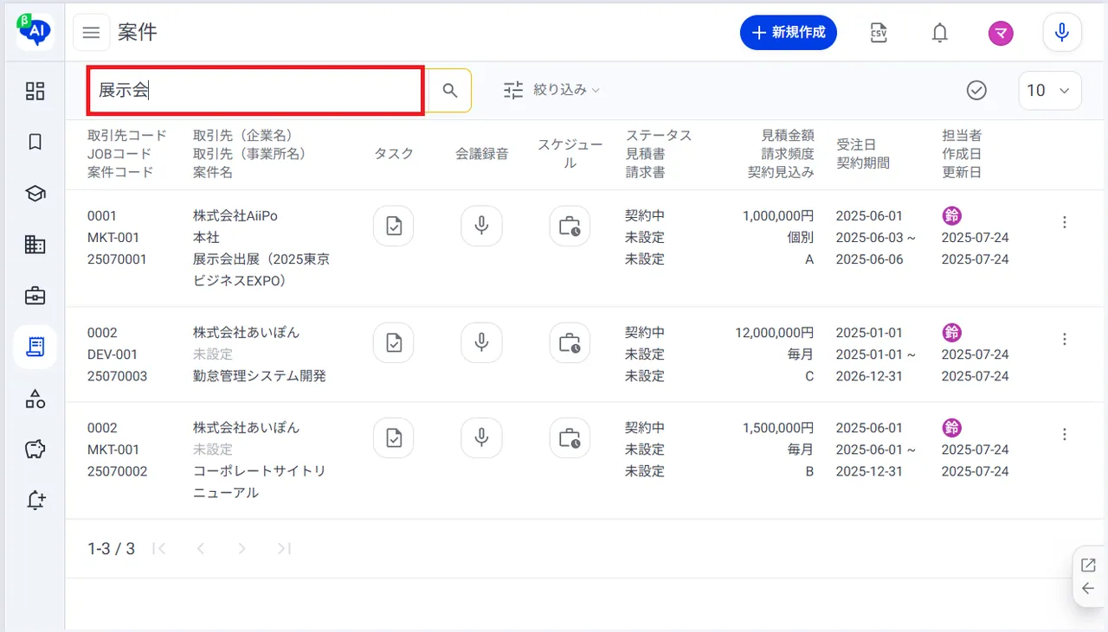
Task: Go to the previous page arrow
Action: (201, 548)
